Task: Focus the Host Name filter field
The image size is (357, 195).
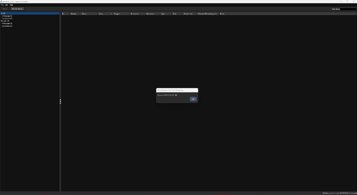Action: pos(348,9)
